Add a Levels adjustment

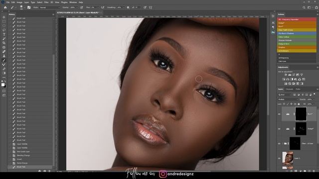[290, 75]
